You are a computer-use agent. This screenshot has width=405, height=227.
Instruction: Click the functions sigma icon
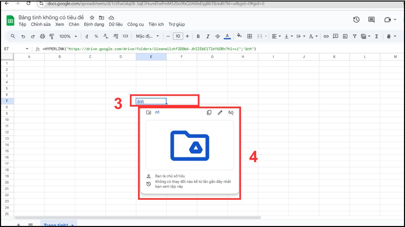click(x=377, y=36)
